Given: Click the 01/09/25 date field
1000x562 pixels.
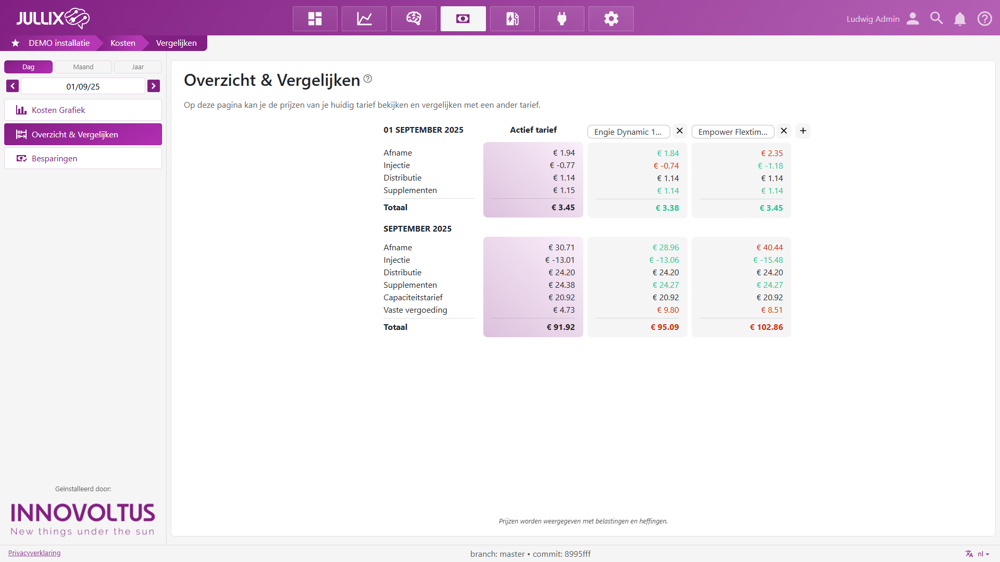Looking at the screenshot, I should point(83,86).
